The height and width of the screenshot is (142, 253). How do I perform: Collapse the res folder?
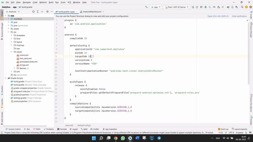tap(8, 32)
